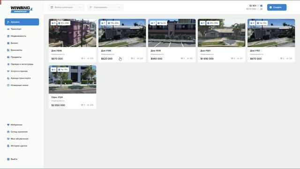Click the bid count badge on Дом #157
The height and width of the screenshot is (169, 300).
click(252, 23)
